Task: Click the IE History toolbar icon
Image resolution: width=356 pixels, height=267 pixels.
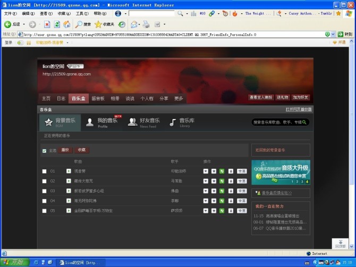Action: 122,24
